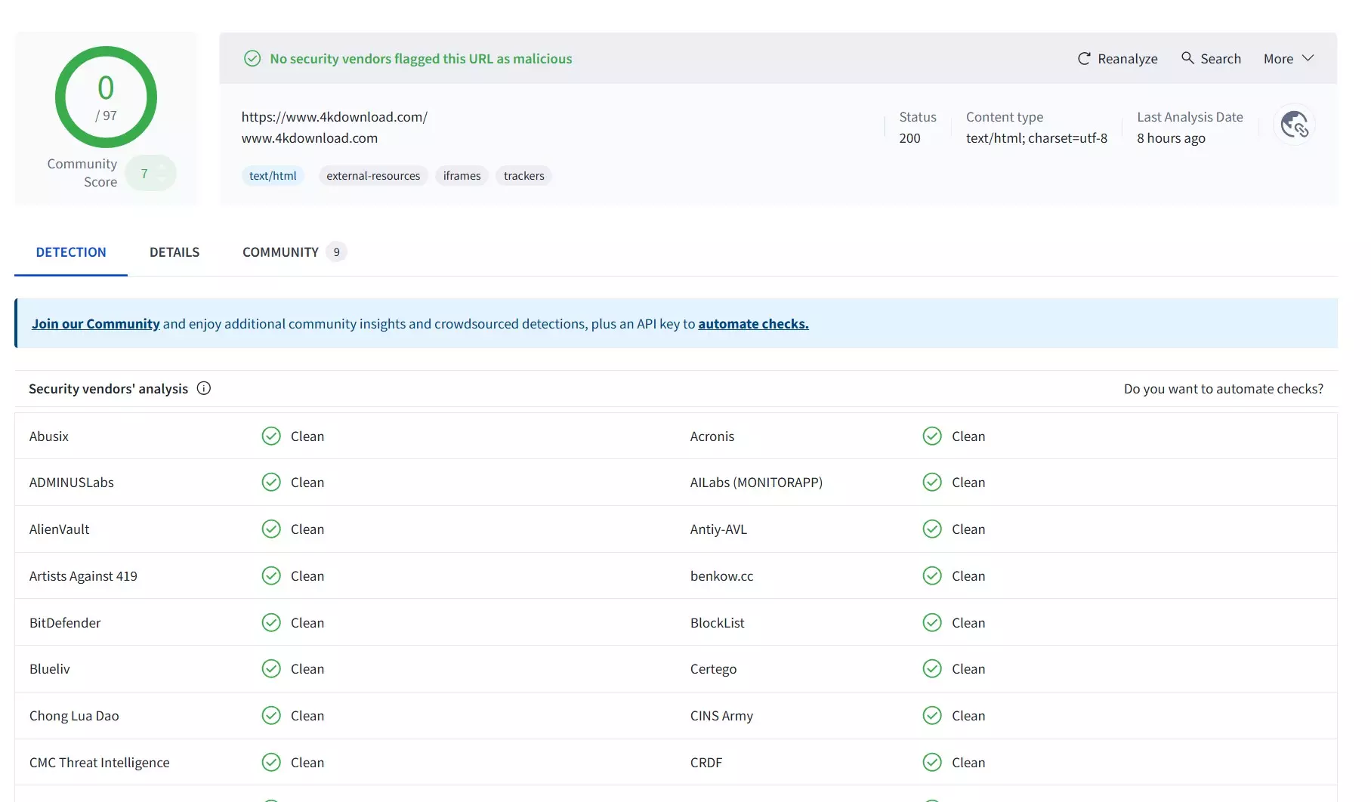Image resolution: width=1371 pixels, height=802 pixels.
Task: Click the Artists Against 419 vendor name
Action: tap(83, 575)
